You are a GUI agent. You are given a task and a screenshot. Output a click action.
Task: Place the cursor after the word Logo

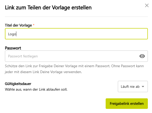coord(16,34)
